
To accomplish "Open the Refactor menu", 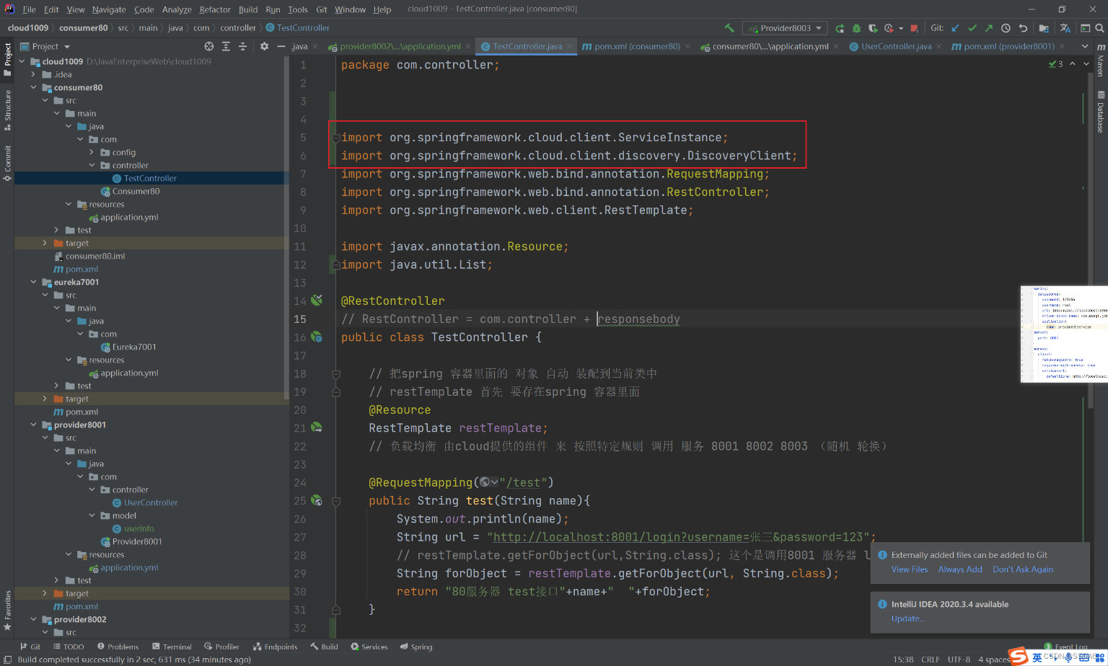I will pyautogui.click(x=215, y=9).
